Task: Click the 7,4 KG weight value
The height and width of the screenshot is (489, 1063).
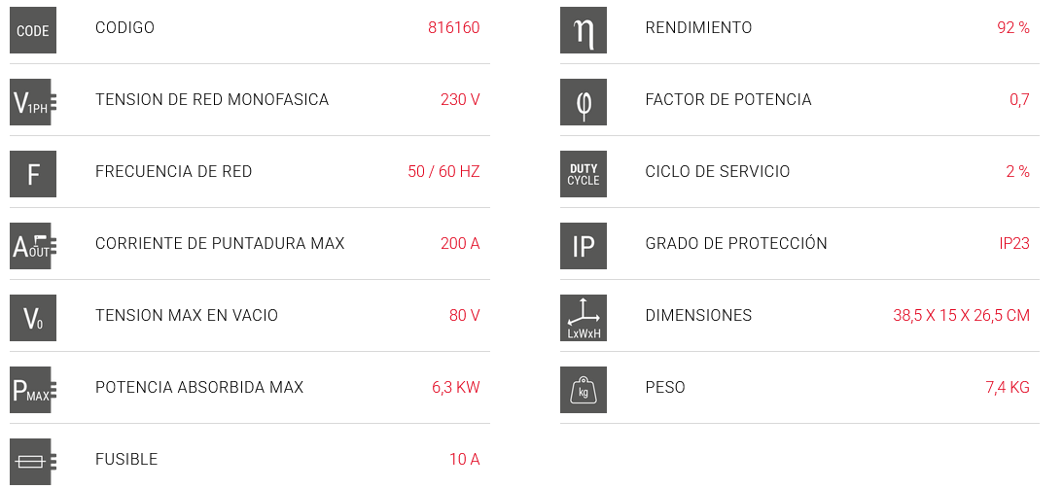Action: [1007, 388]
